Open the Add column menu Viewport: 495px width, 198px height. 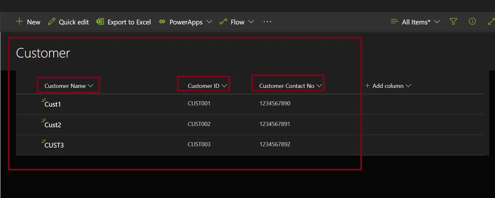(x=388, y=85)
